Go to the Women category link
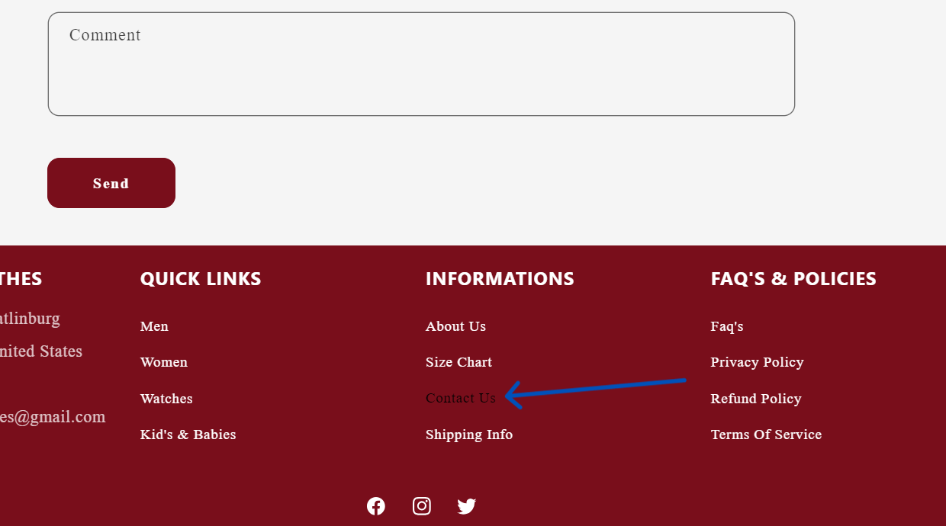Image resolution: width=946 pixels, height=526 pixels. [x=164, y=362]
